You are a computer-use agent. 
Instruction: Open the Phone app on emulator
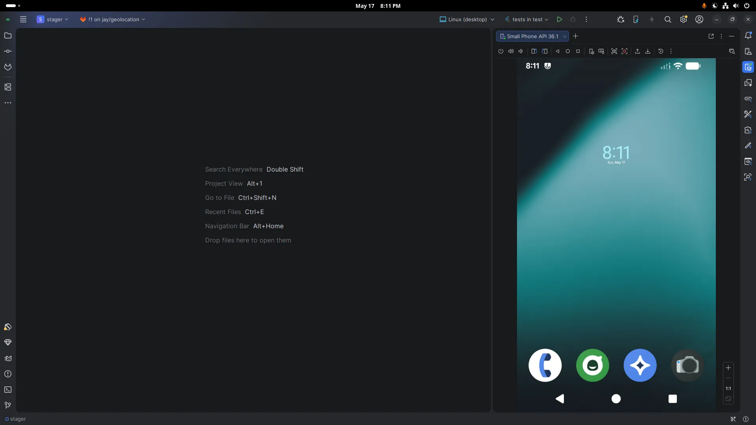click(545, 365)
